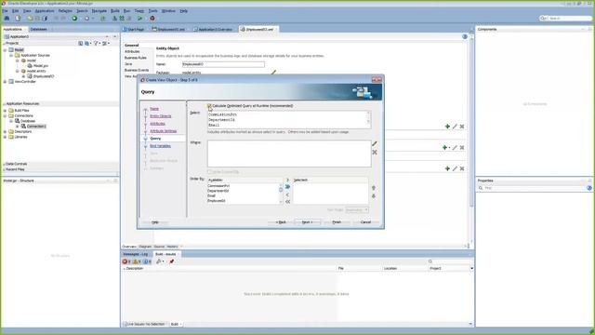This screenshot has width=595, height=335.
Task: Click inside the Where text area
Action: 289,154
